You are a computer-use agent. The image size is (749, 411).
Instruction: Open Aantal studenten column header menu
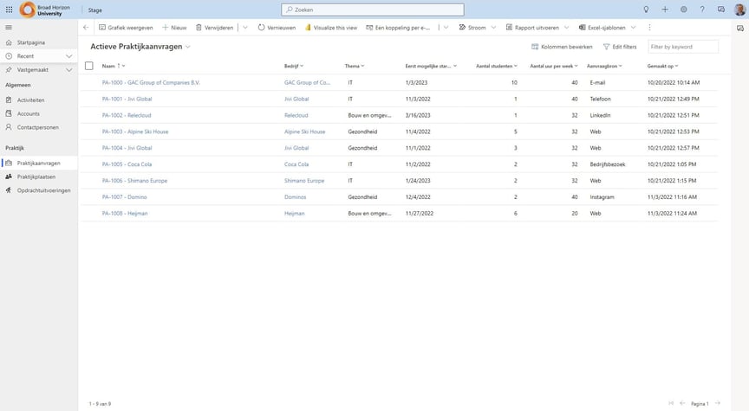tap(497, 66)
